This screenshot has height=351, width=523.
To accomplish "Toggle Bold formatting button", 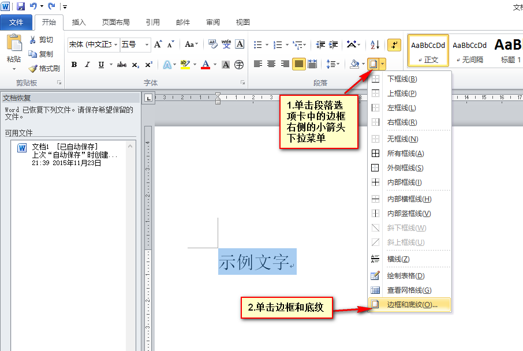I will pos(74,65).
